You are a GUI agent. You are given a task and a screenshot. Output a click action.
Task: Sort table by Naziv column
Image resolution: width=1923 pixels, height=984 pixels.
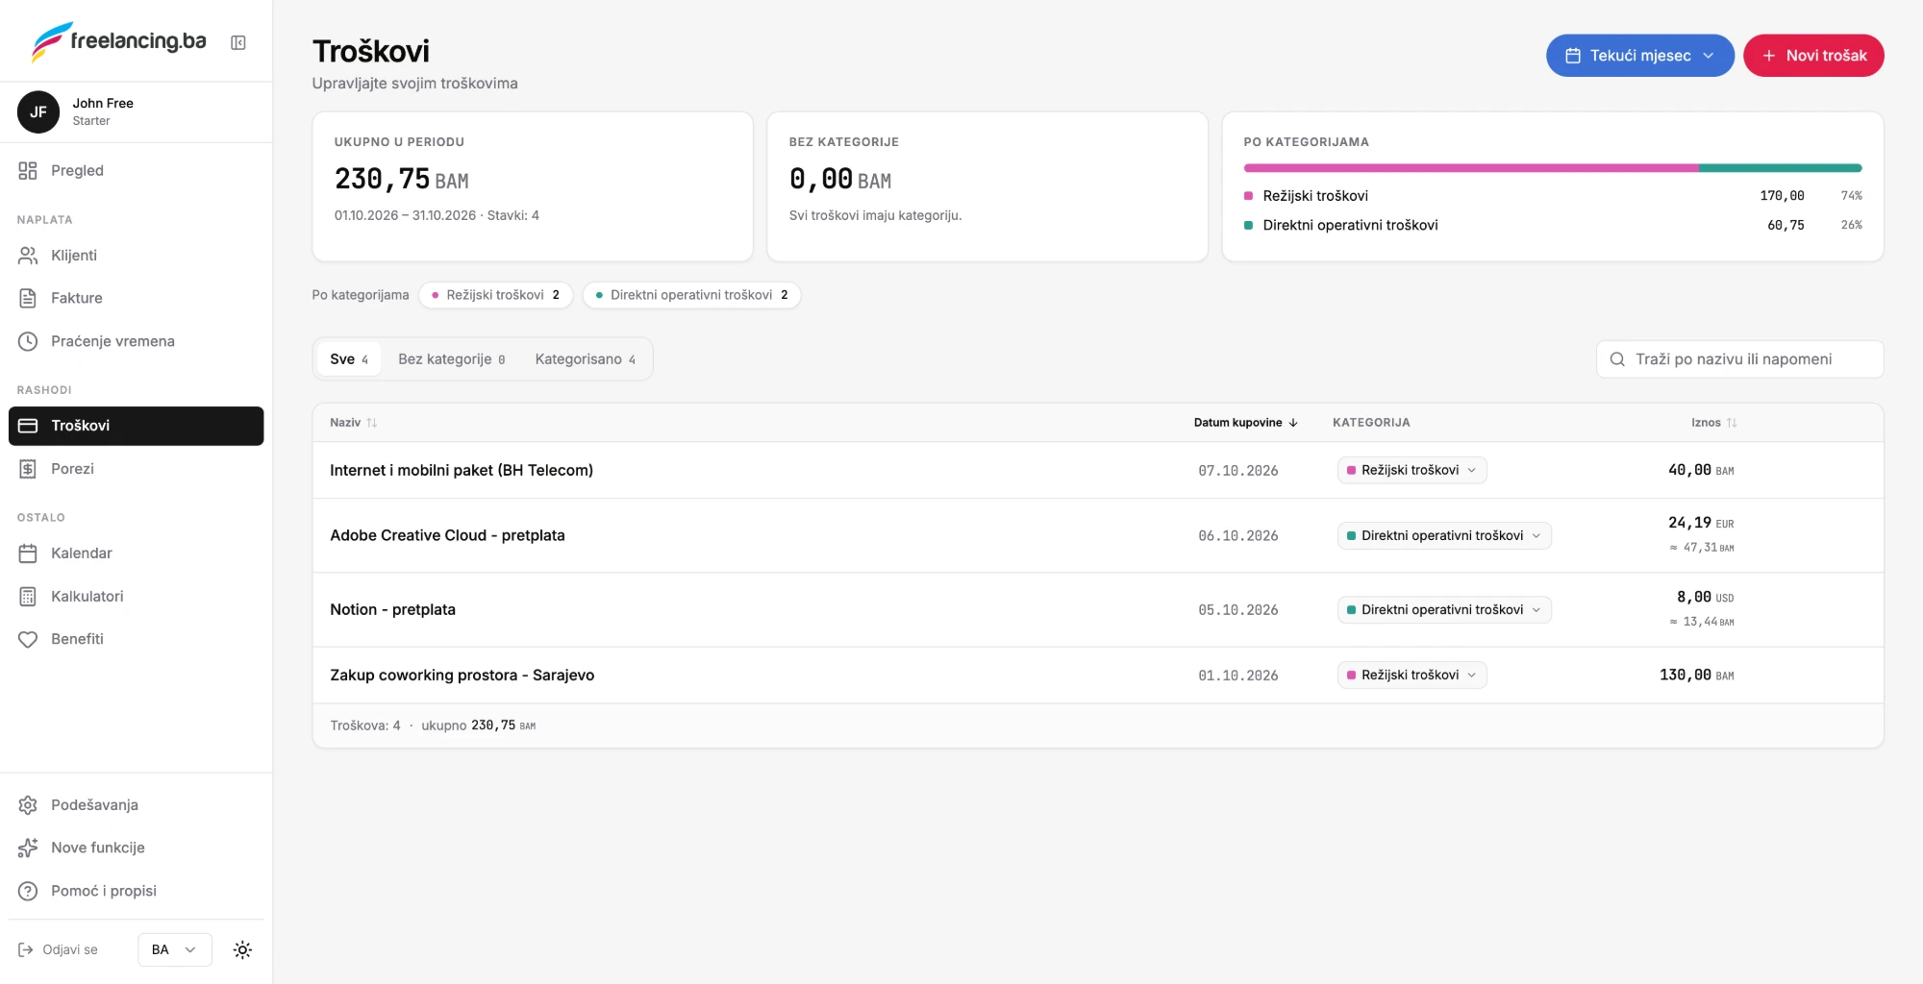coord(353,423)
